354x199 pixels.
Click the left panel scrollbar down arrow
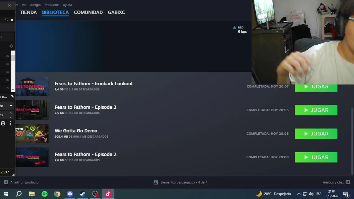tap(13, 90)
